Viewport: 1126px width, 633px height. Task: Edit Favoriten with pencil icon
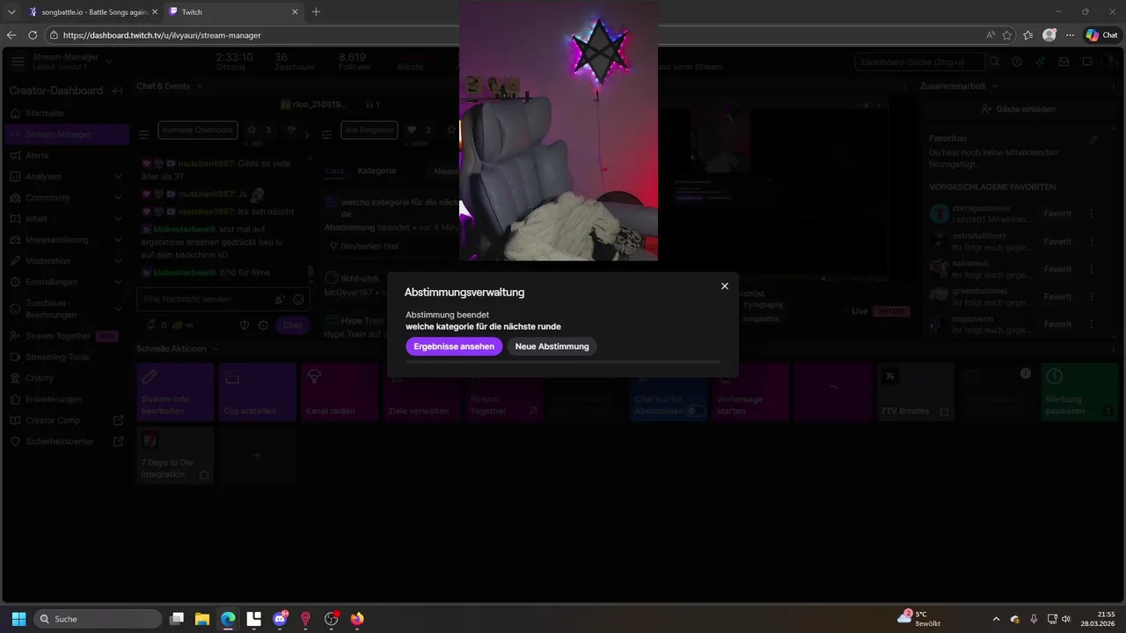pyautogui.click(x=1093, y=139)
